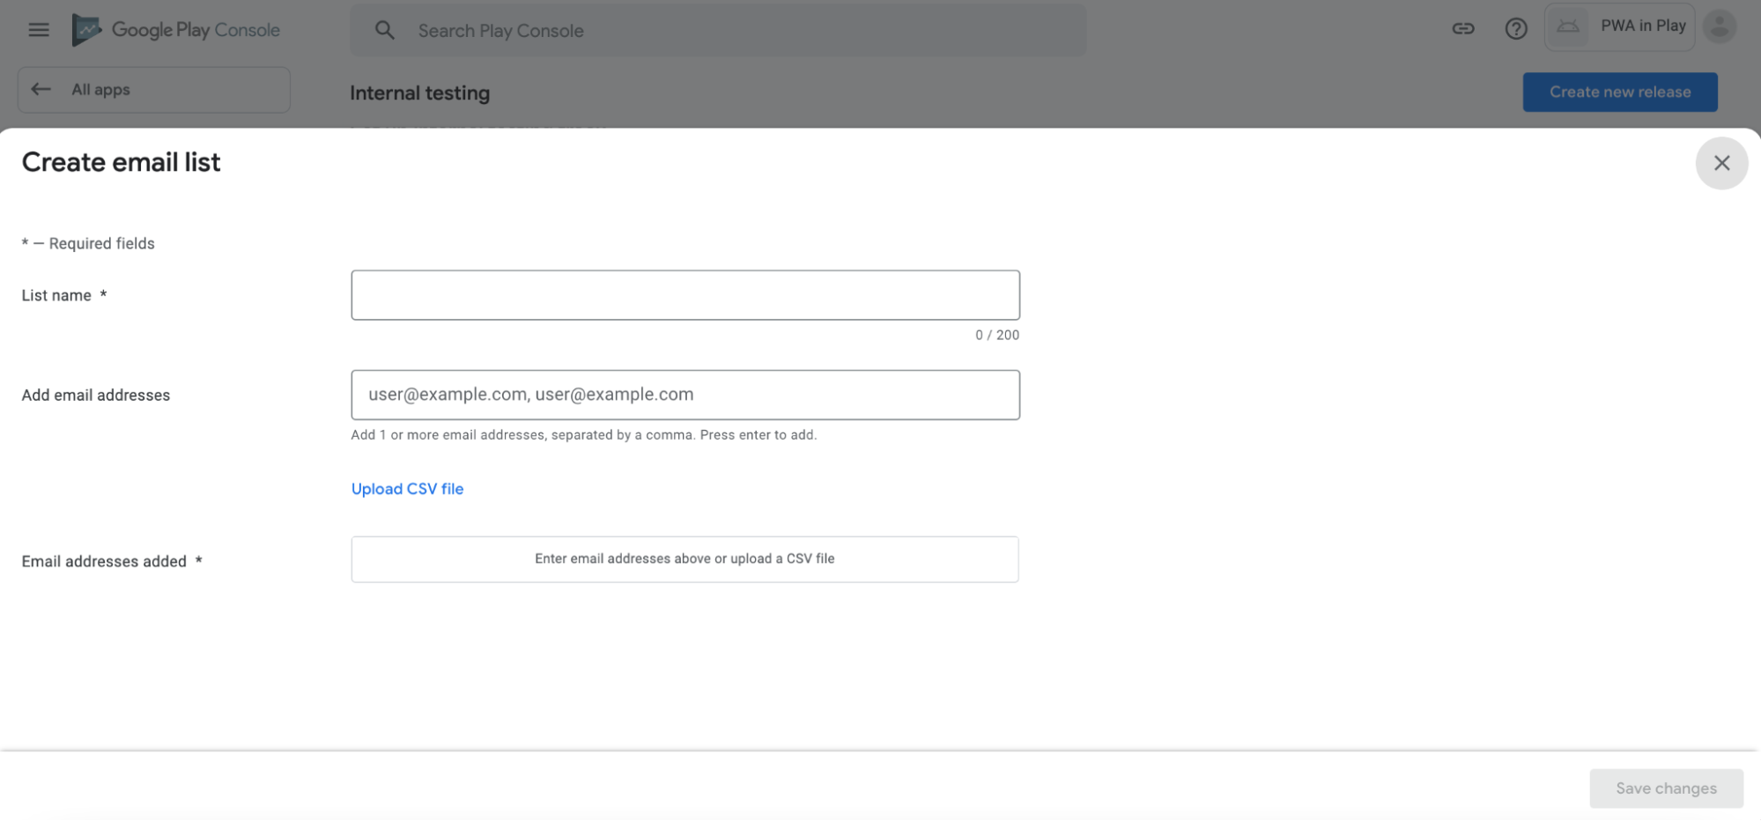Click the Internal testing page title
Image resolution: width=1761 pixels, height=821 pixels.
click(420, 92)
